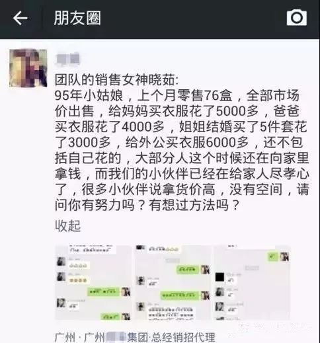Open the blurred username above the post

(x=67, y=59)
